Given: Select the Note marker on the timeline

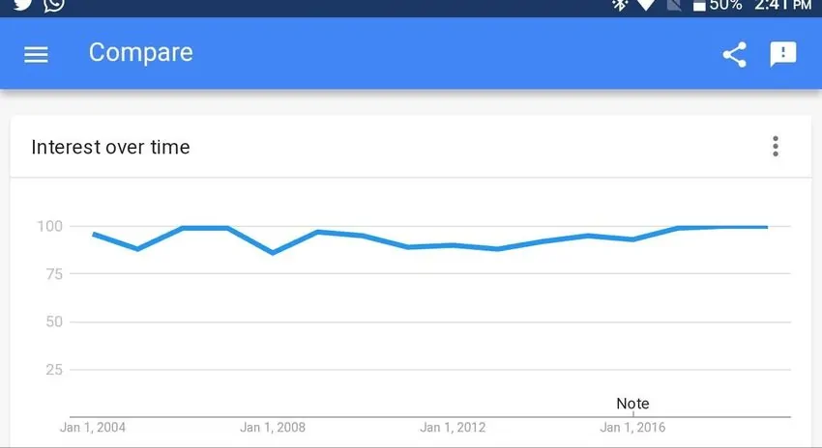Looking at the screenshot, I should coord(633,404).
